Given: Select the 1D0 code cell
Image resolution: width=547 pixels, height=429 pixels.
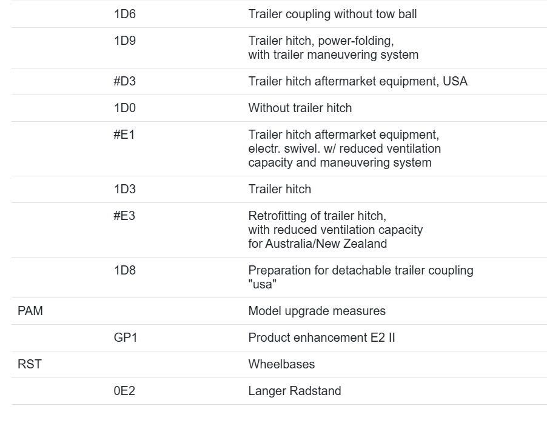Looking at the screenshot, I should pyautogui.click(x=124, y=108).
